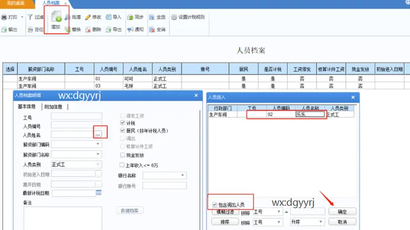
Task: Close the 人员选入 dialog
Action: (x=353, y=98)
